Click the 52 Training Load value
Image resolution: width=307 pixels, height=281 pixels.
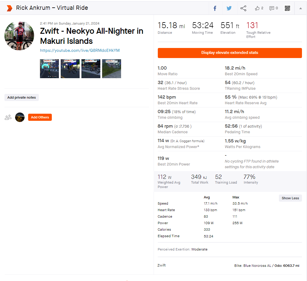218,177
